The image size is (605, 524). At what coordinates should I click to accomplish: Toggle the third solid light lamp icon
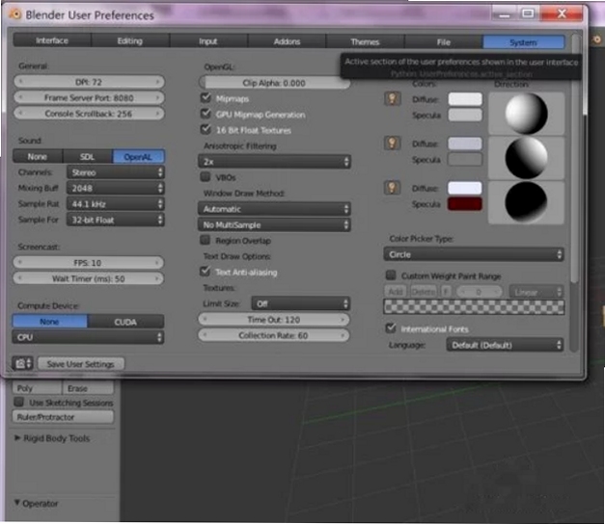tap(392, 188)
